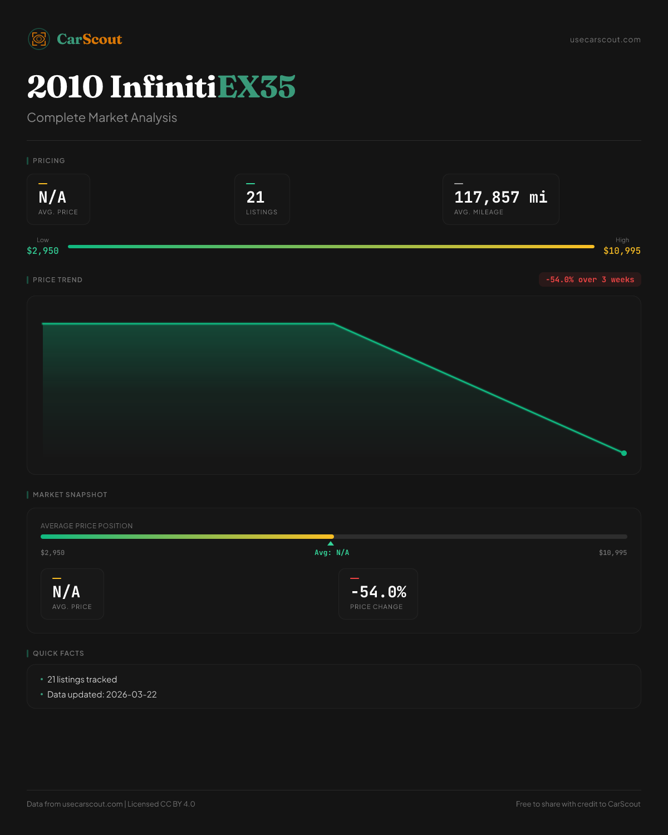Click the average price position bar
The image size is (668, 835).
click(334, 537)
